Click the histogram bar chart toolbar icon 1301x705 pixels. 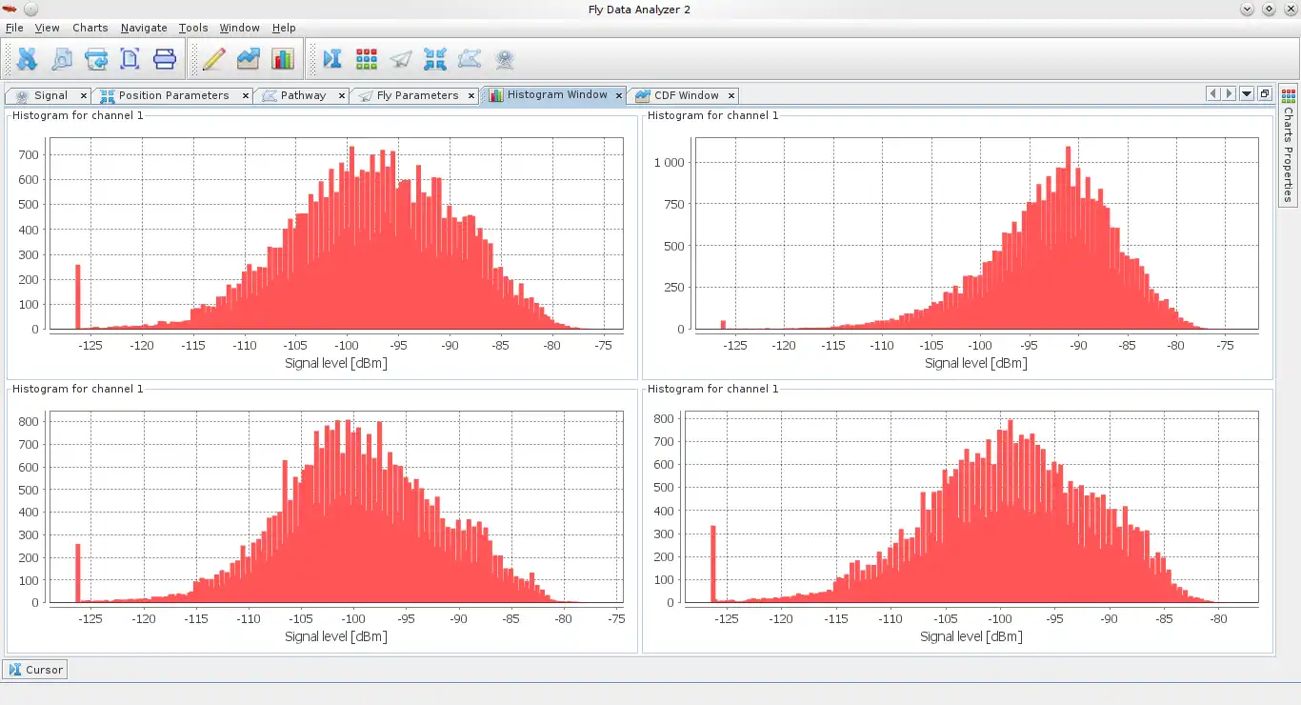(283, 59)
